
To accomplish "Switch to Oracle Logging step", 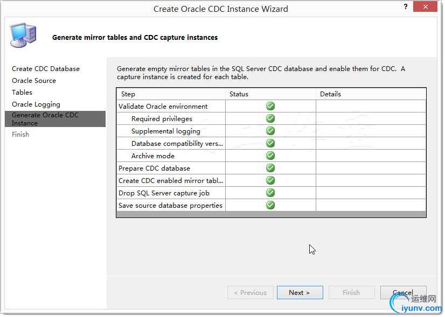I will (x=36, y=104).
